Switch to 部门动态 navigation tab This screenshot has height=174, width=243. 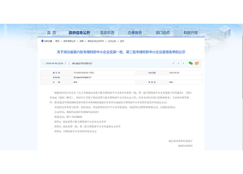[163, 33]
